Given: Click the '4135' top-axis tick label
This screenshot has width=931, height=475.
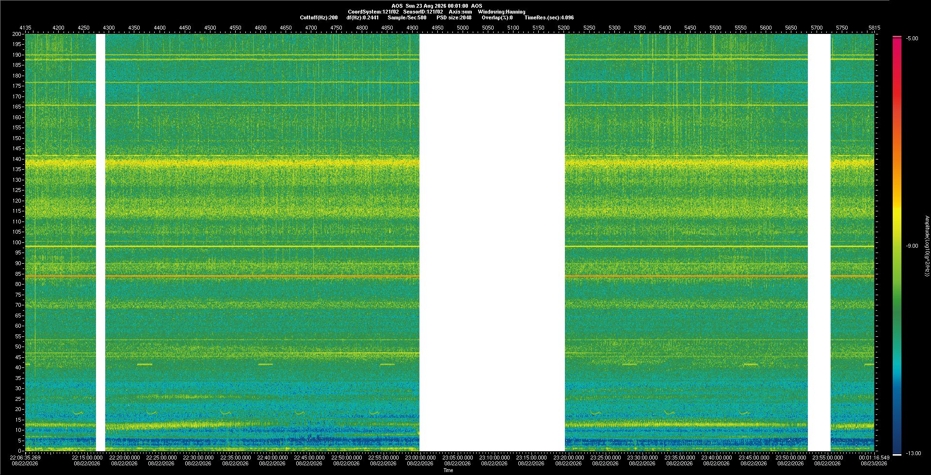Looking at the screenshot, I should (25, 28).
